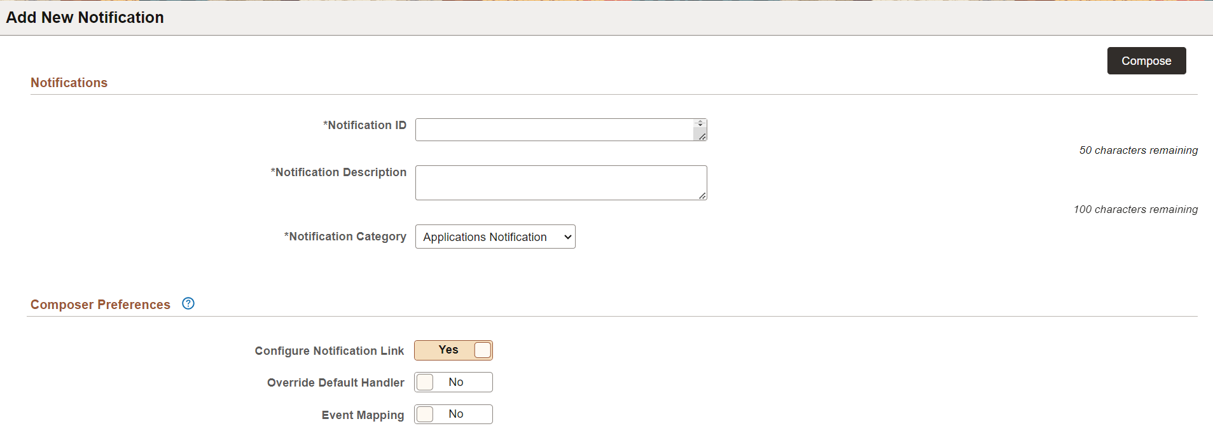The width and height of the screenshot is (1213, 440).
Task: Click the Notification ID label
Action: [x=365, y=125]
